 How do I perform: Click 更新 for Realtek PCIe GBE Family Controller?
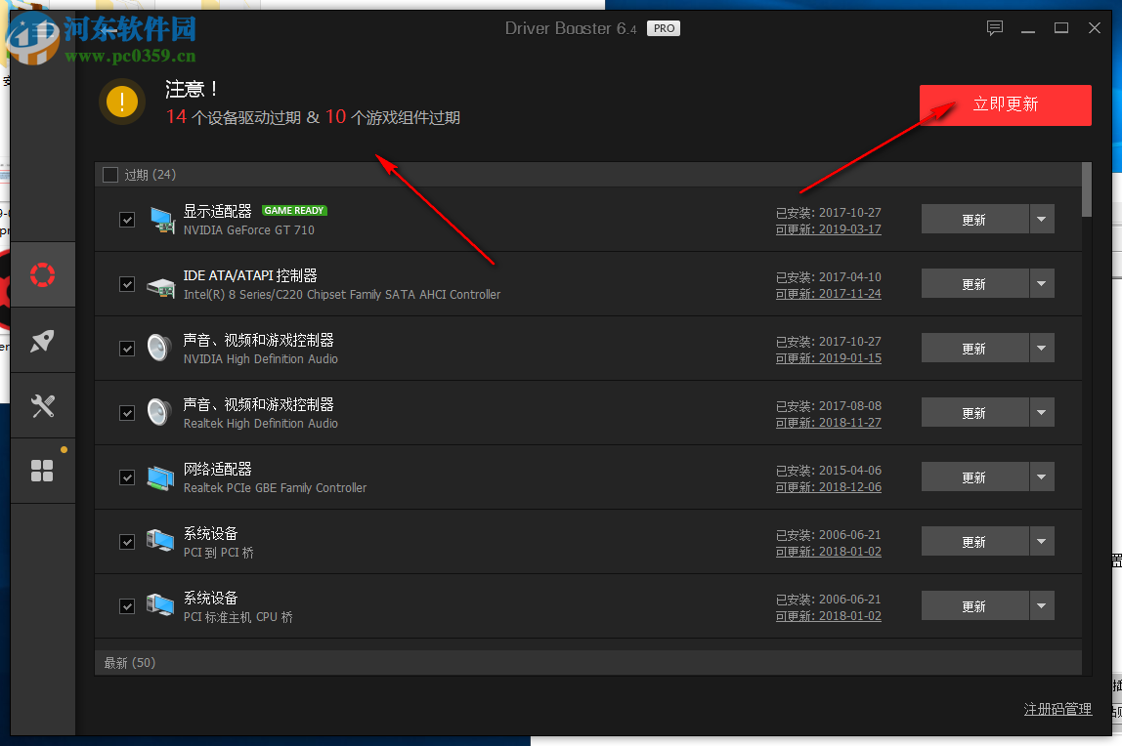pyautogui.click(x=974, y=477)
